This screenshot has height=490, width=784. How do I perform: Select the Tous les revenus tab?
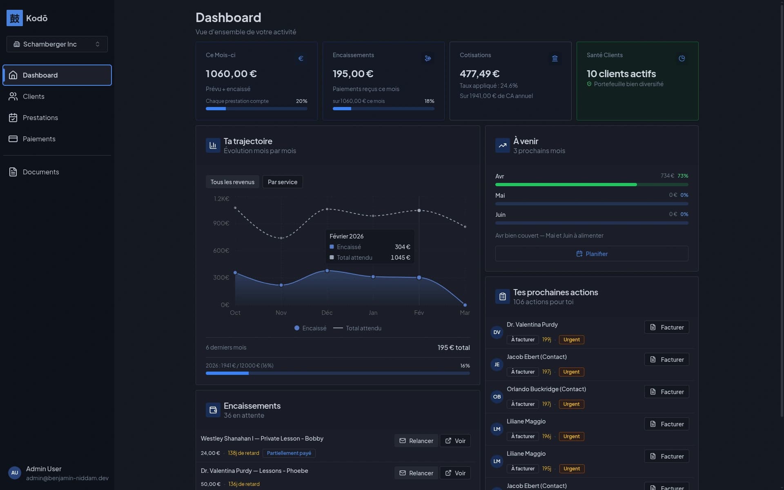232,182
